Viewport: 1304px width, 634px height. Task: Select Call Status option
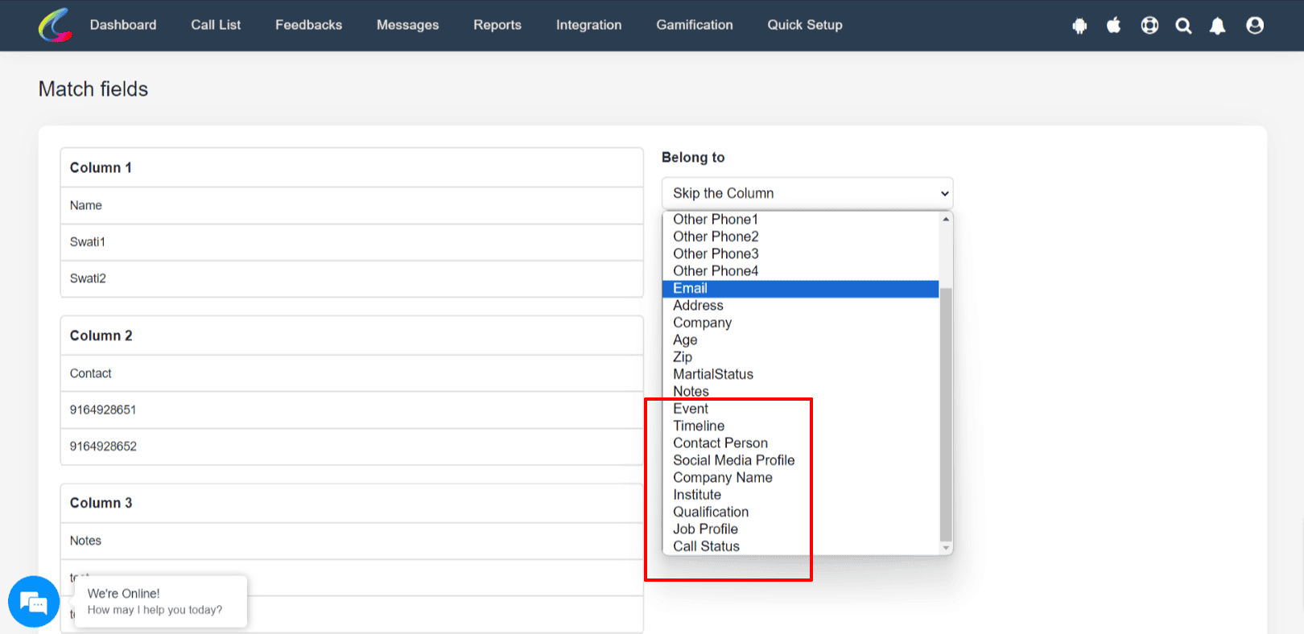(x=801, y=546)
